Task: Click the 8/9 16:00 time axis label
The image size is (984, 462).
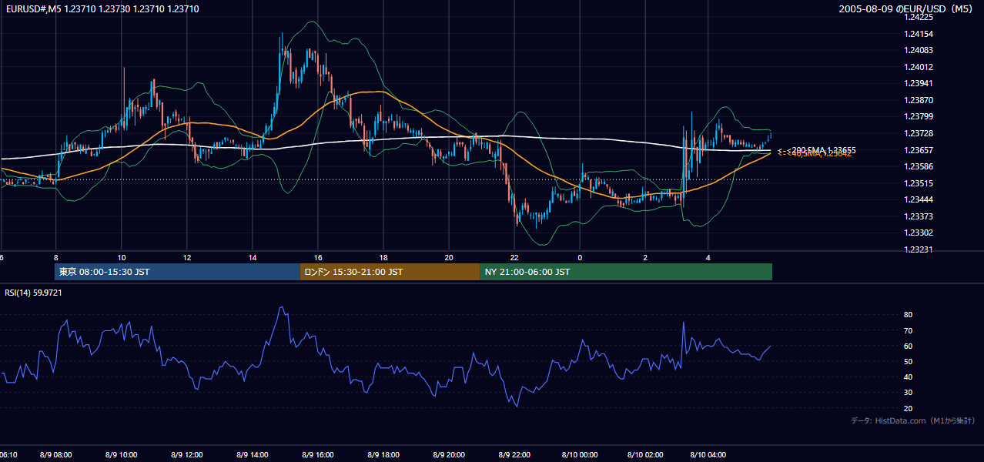Action: [318, 455]
